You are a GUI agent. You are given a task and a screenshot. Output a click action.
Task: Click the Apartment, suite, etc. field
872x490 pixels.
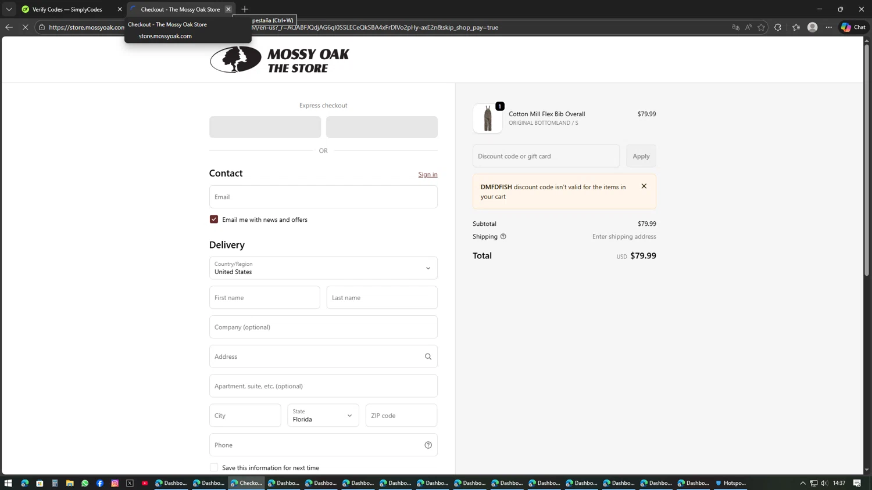[323, 386]
